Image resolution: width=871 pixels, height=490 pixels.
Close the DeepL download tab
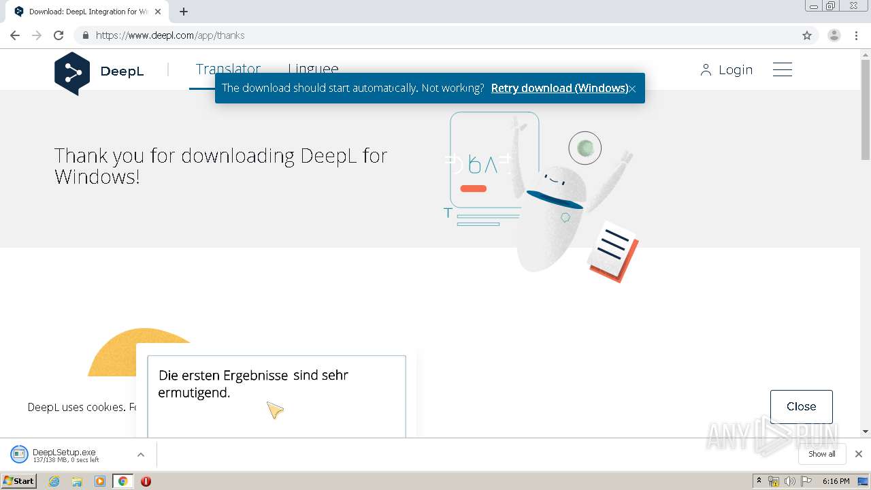pos(158,12)
